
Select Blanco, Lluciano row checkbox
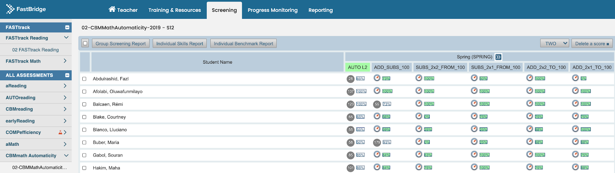pos(84,130)
